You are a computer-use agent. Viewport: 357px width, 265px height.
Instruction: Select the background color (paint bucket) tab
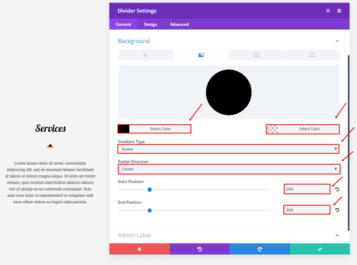pyautogui.click(x=145, y=55)
